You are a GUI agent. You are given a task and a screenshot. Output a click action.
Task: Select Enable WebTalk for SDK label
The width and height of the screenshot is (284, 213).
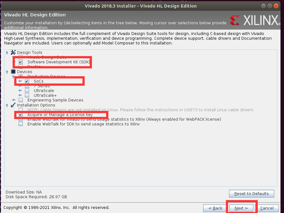tap(83, 124)
